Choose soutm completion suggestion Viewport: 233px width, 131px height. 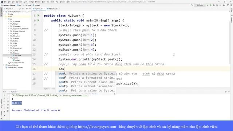point(86,82)
